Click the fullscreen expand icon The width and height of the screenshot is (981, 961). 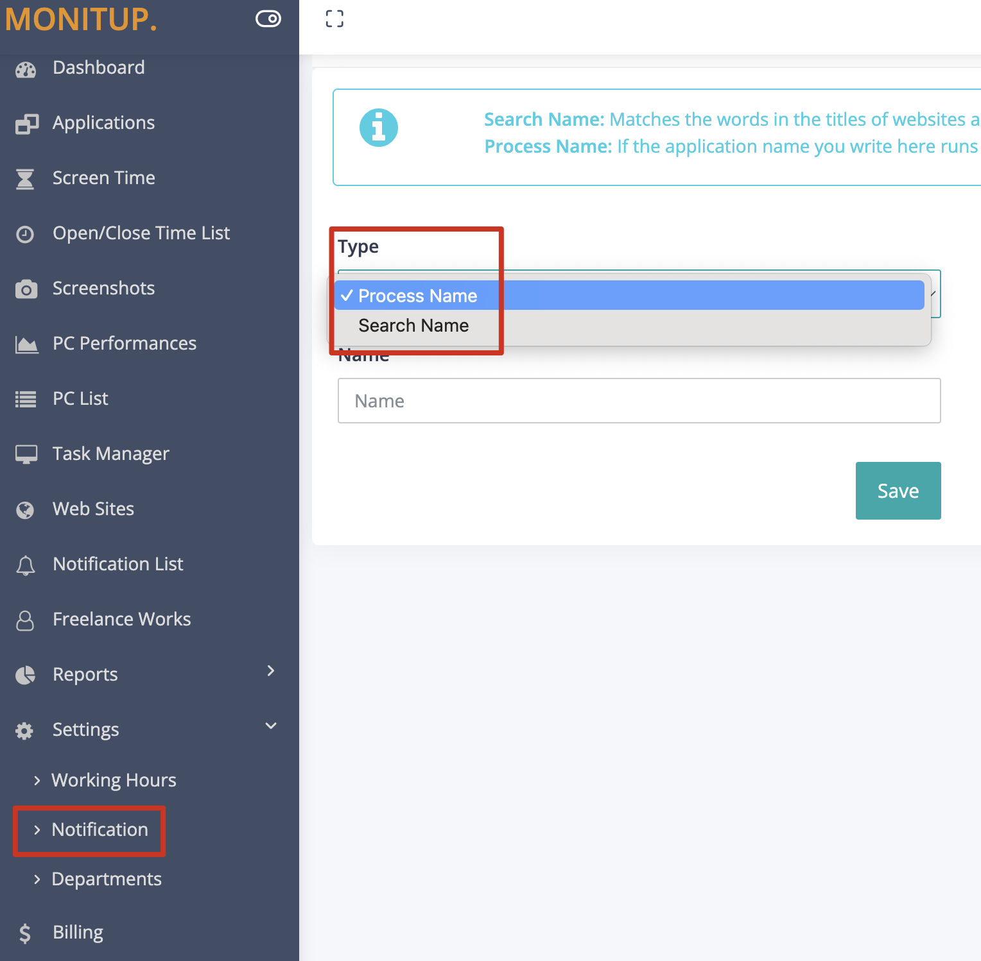coord(334,19)
